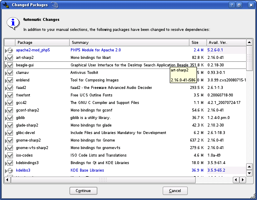Click the help question mark title button

click(232, 5)
